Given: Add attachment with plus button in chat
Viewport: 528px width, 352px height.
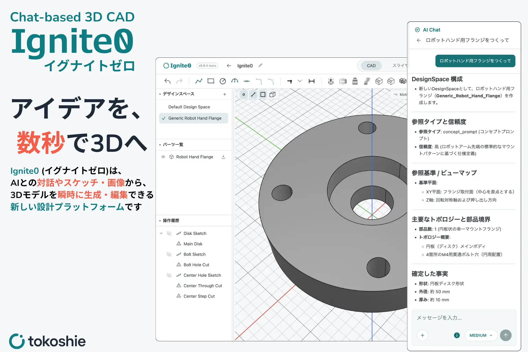Looking at the screenshot, I should [x=422, y=335].
